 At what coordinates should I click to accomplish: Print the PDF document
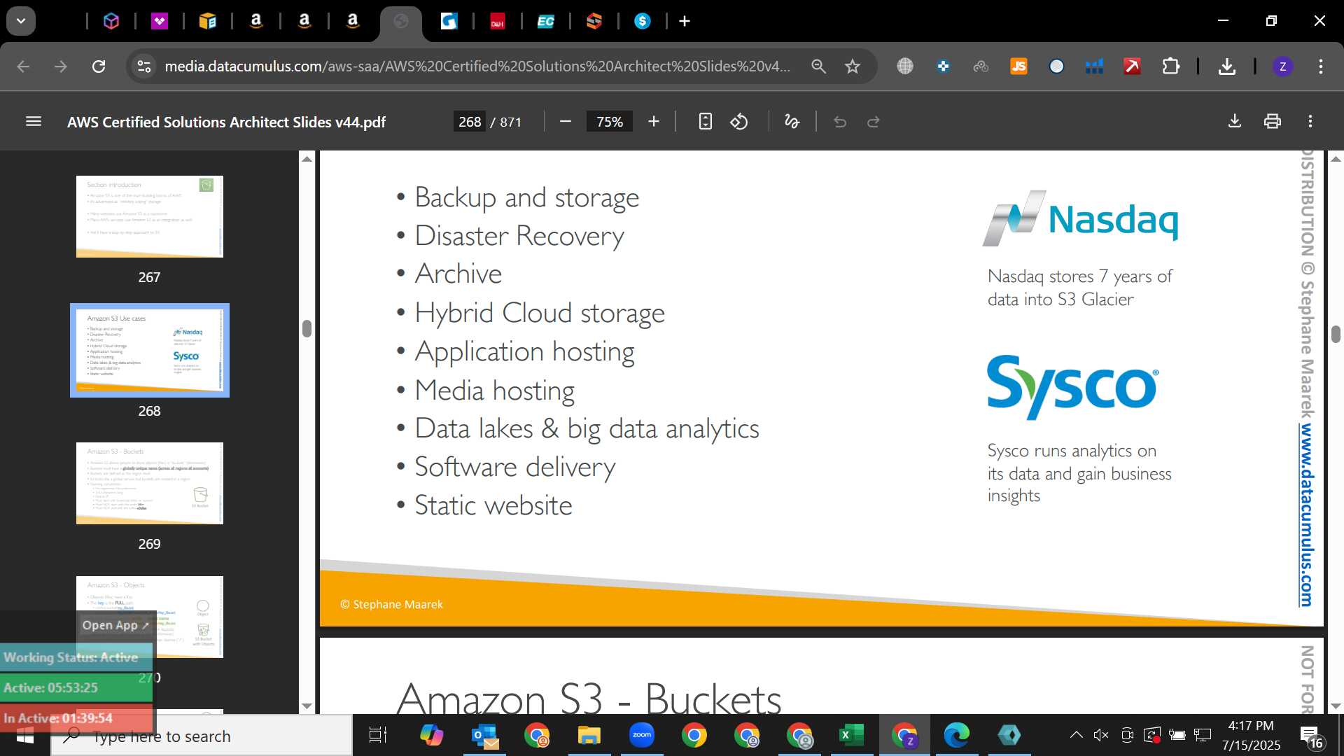1273,122
